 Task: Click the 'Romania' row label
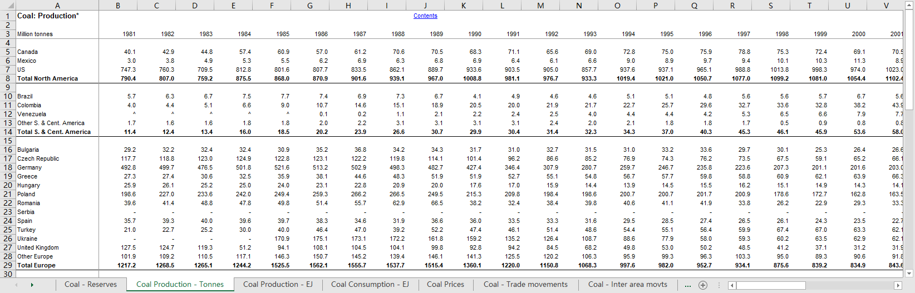[x=28, y=203]
